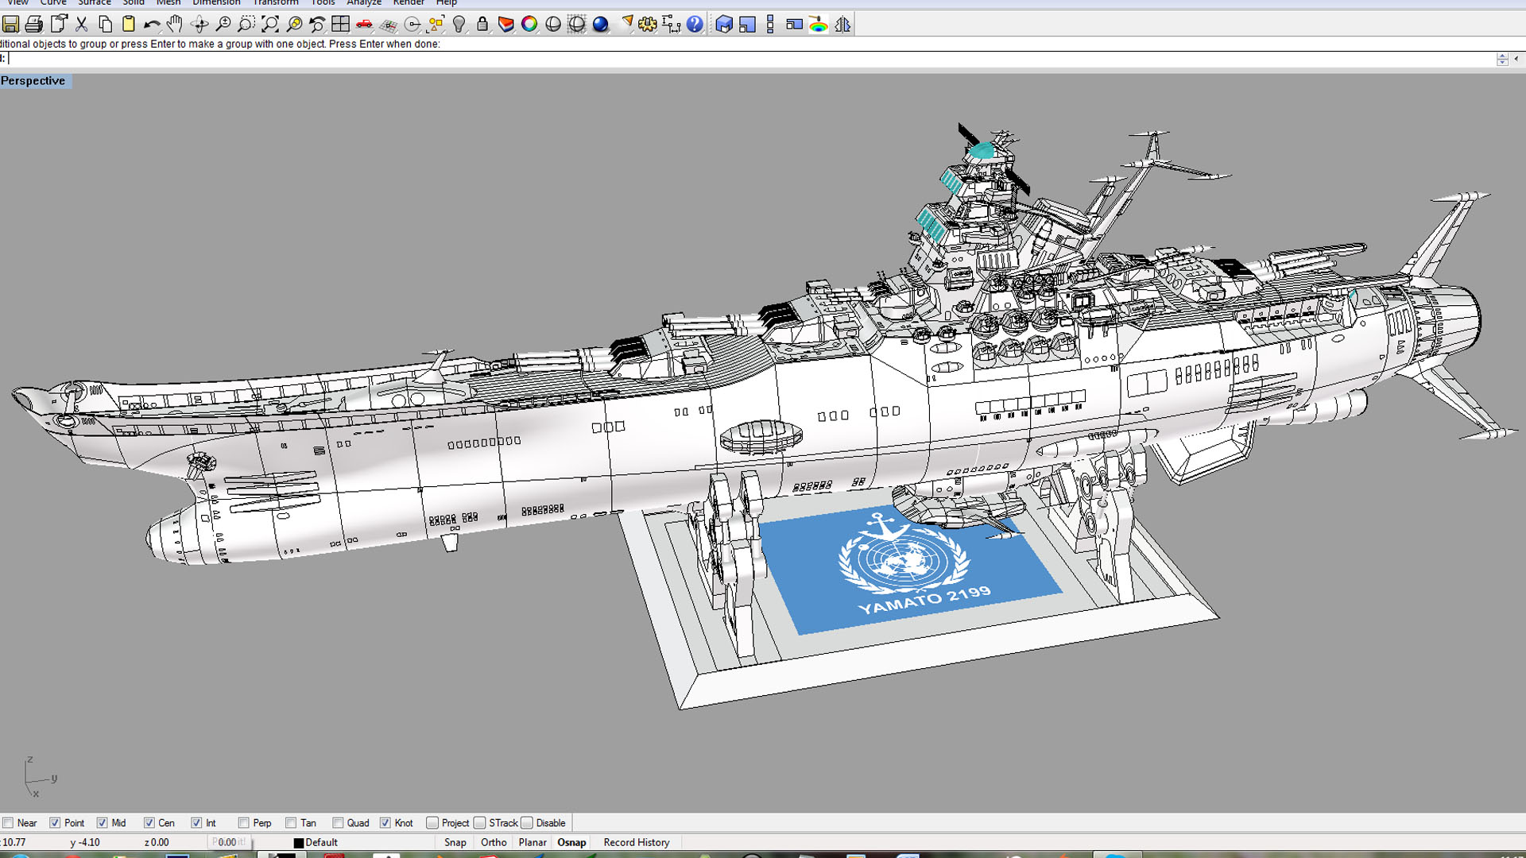
Task: Toggle Planar mode in the status bar
Action: 533,843
